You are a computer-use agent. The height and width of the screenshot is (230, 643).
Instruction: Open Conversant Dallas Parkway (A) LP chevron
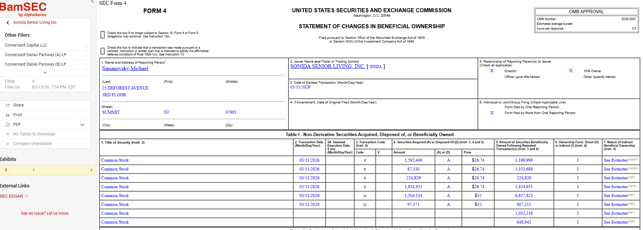86,55
